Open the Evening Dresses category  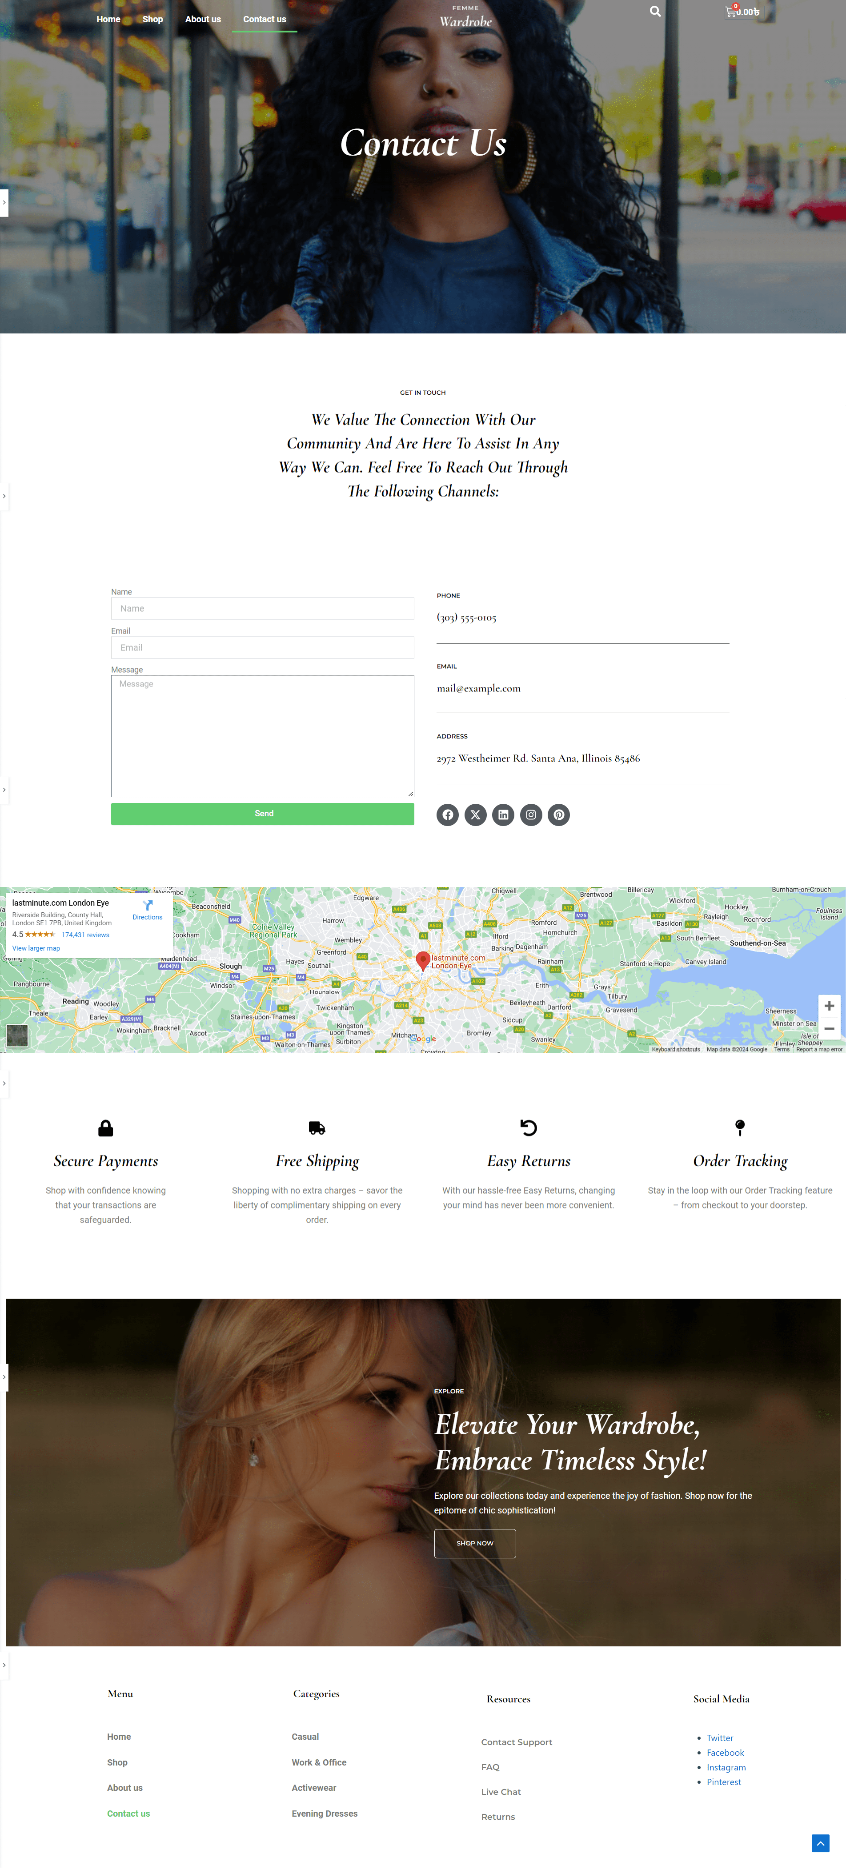[x=325, y=1814]
